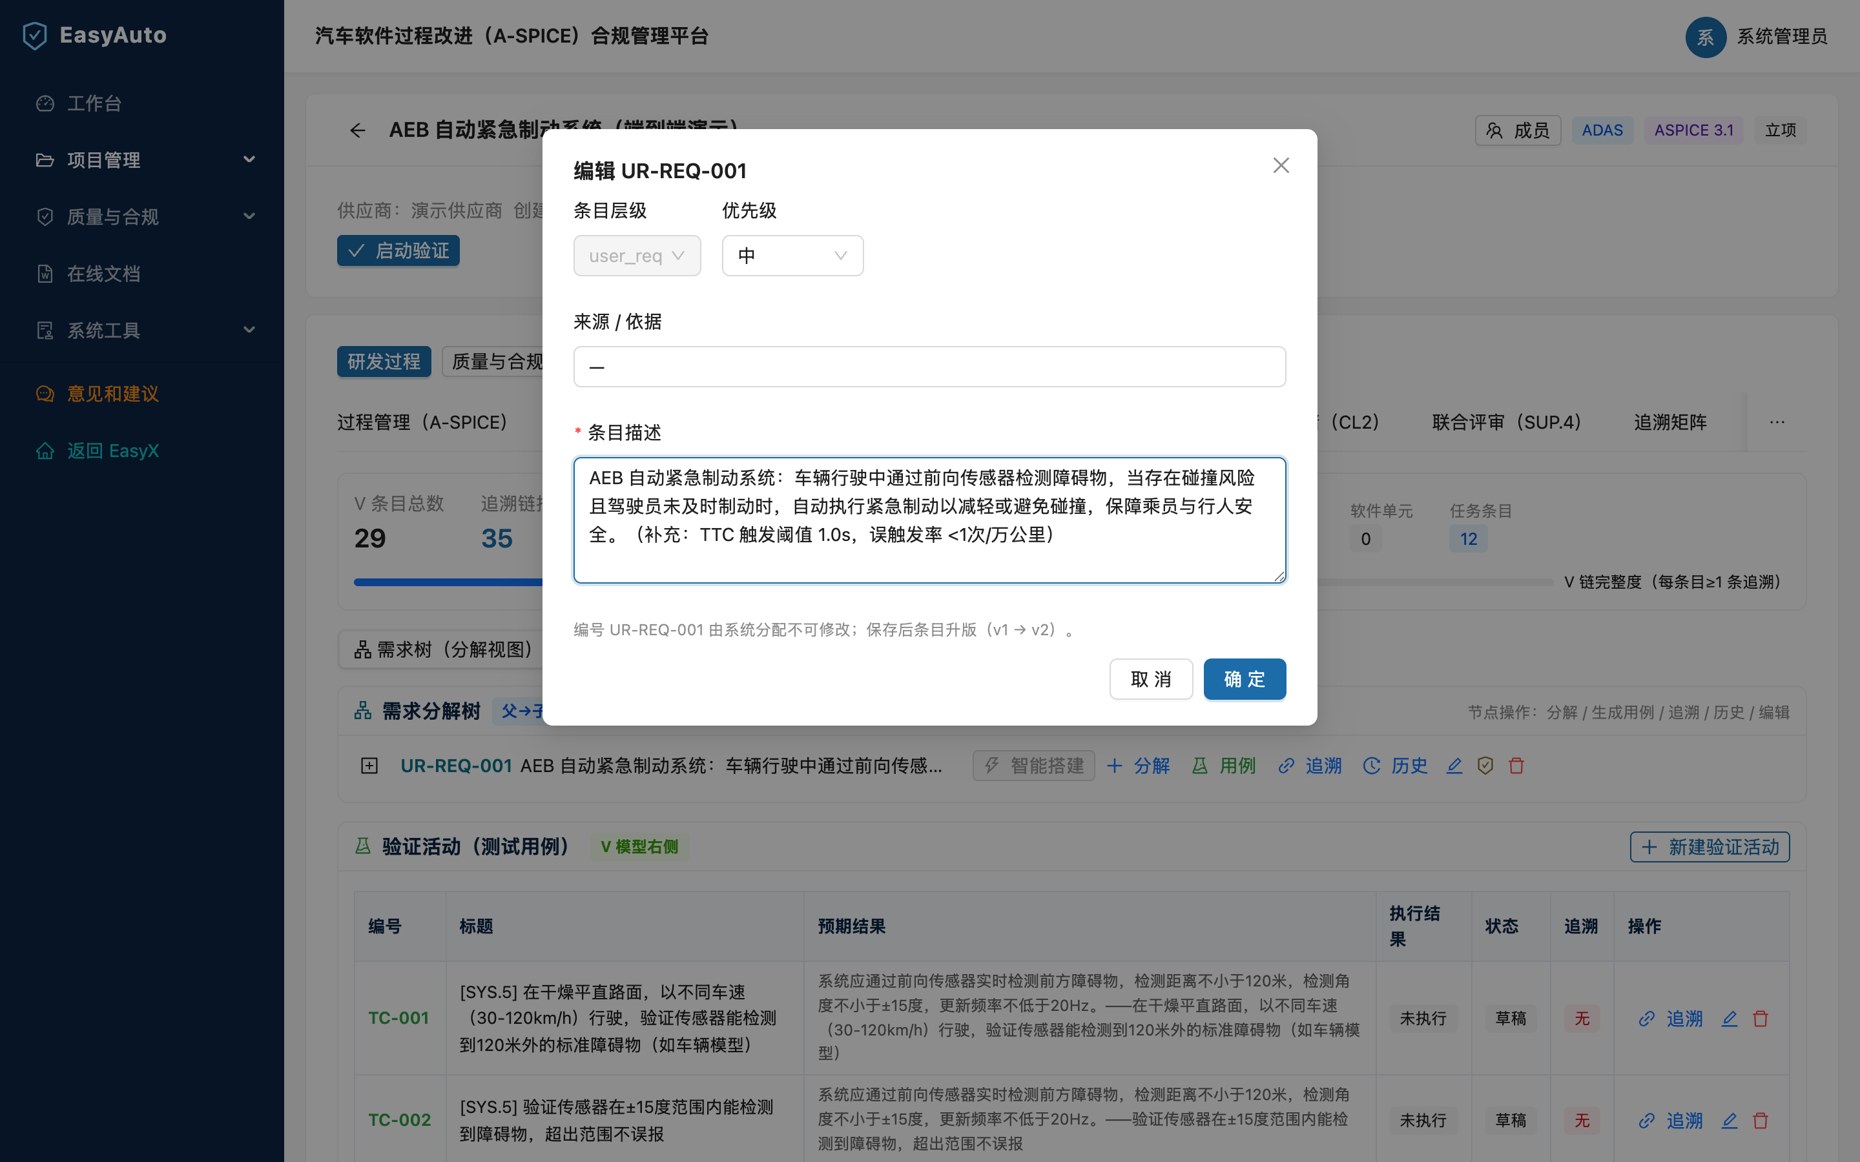The width and height of the screenshot is (1860, 1162).
Task: Click the 软件单元 count 0
Action: click(x=1365, y=539)
